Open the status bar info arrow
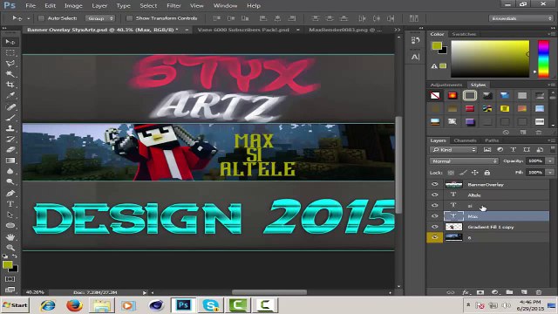558x314 pixels. coord(145,293)
